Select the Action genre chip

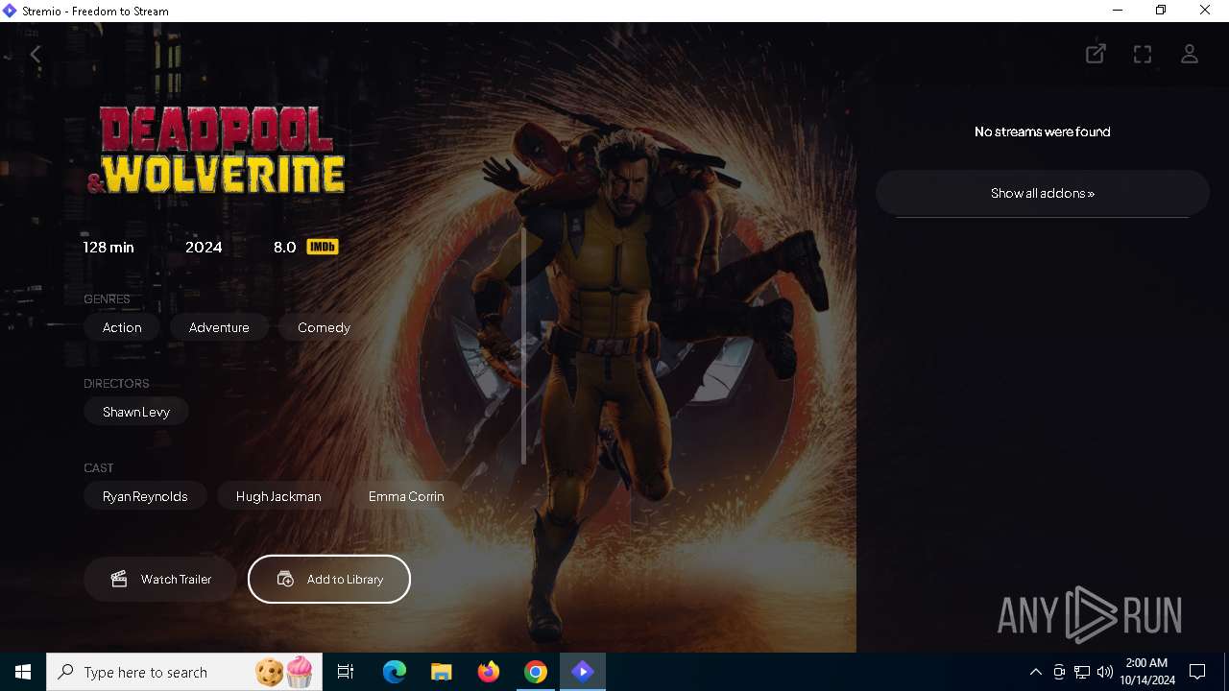click(x=122, y=327)
